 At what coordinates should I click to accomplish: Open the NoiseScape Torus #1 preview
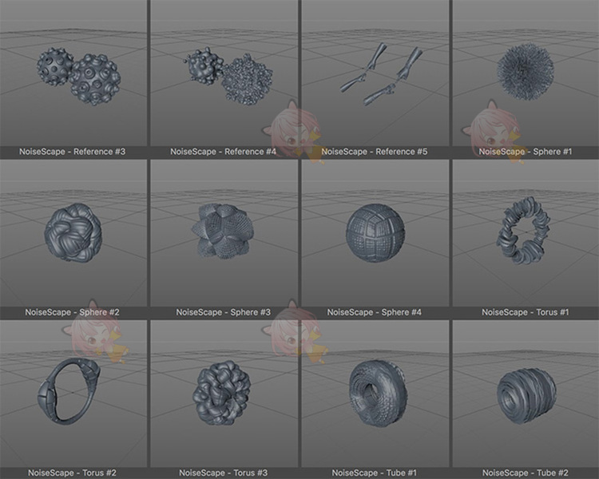coord(526,233)
